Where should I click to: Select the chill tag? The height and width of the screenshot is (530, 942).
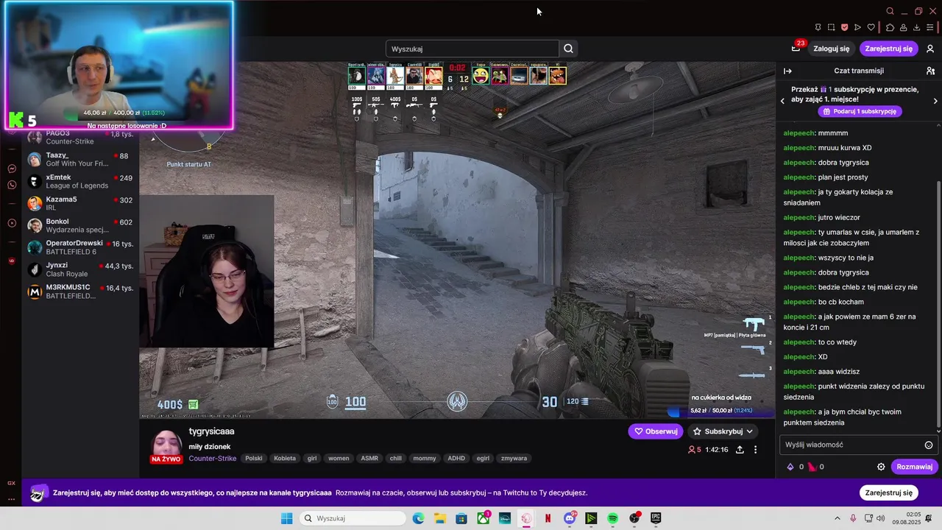(395, 458)
